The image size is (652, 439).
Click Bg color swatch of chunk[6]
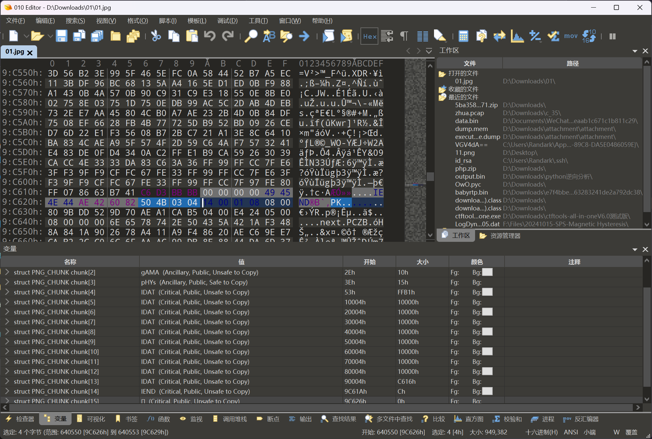coord(487,312)
